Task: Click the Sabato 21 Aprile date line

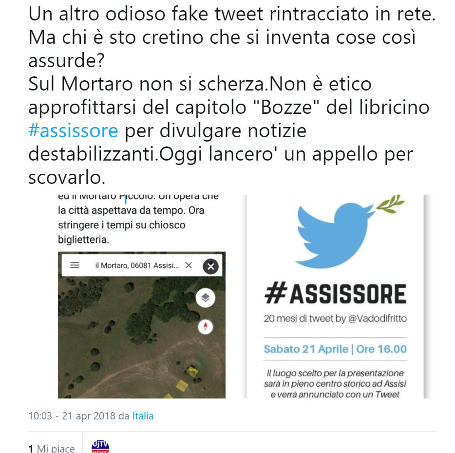Action: pos(335,349)
